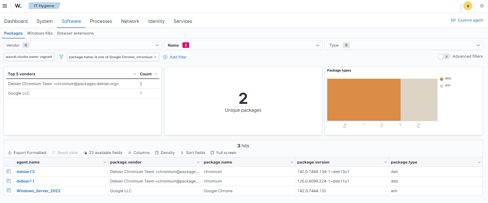Screen dimensions: 488x203
Task: Open the Count column sort menu
Action: [156, 74]
